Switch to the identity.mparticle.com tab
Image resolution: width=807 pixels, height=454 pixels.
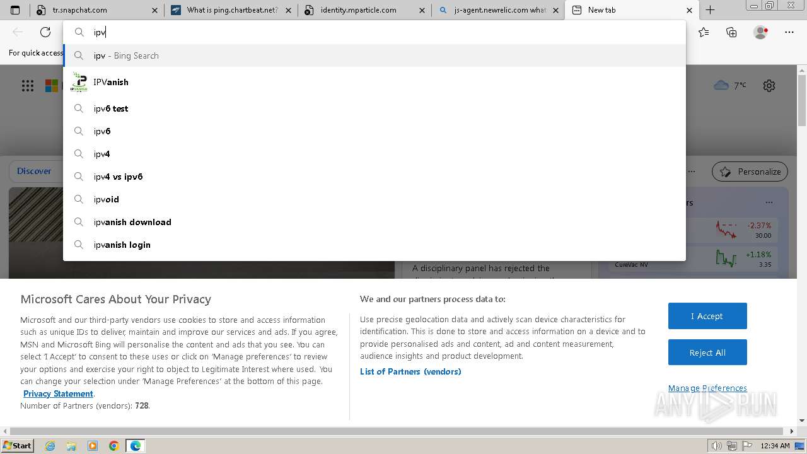(x=364, y=10)
